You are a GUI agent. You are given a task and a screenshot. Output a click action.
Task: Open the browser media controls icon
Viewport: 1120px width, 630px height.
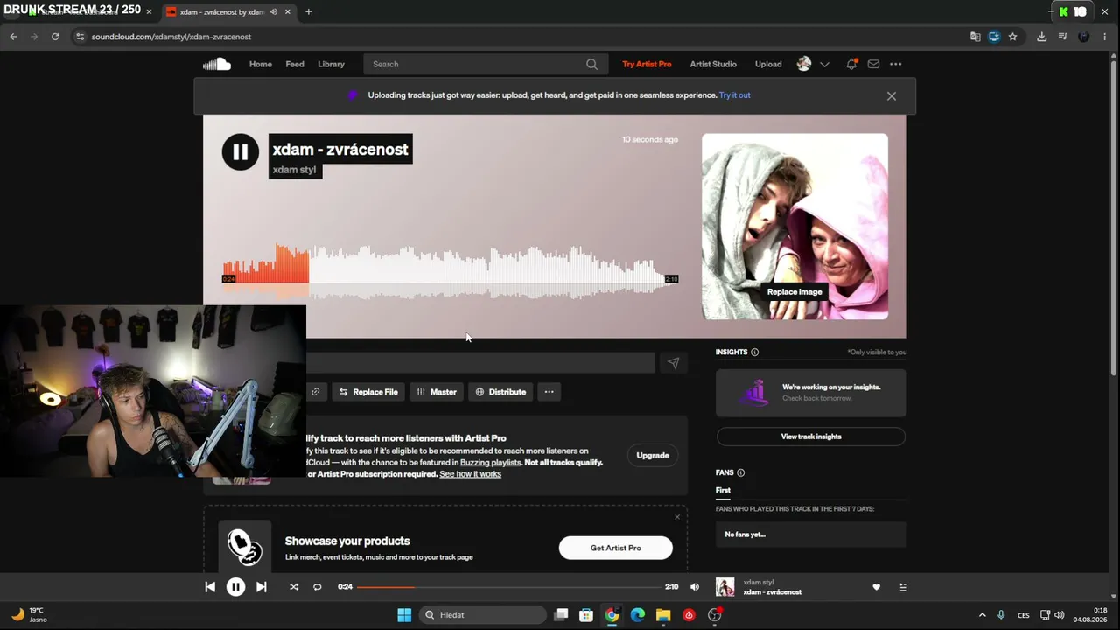coord(1062,37)
